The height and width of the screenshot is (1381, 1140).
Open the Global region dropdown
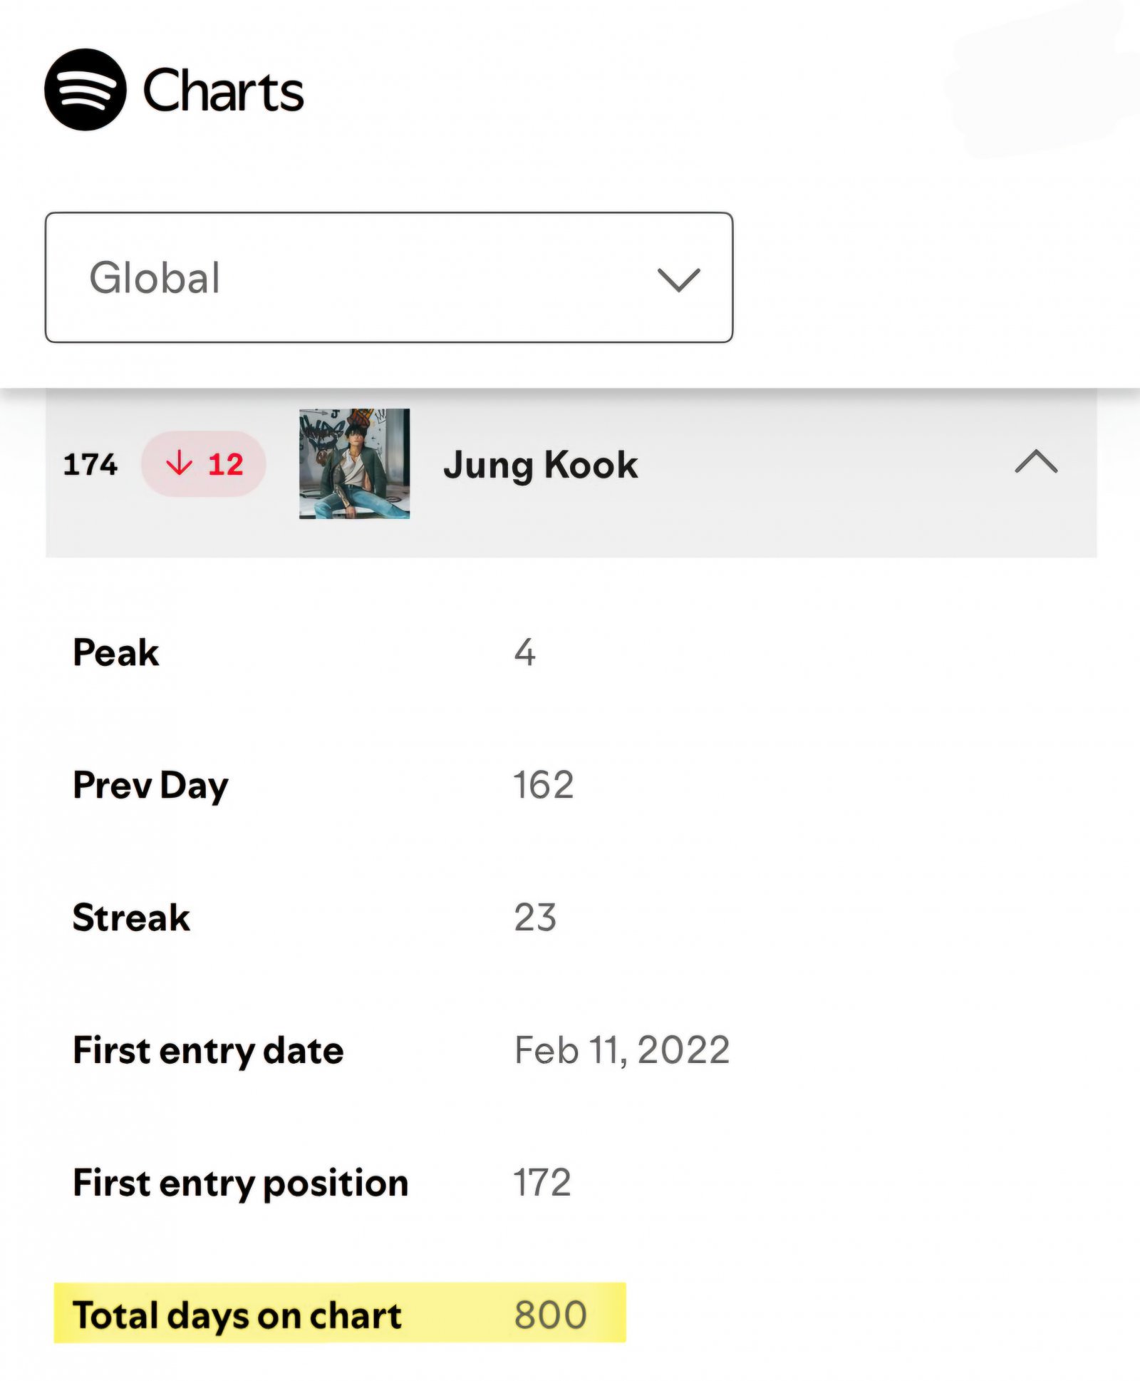tap(388, 277)
